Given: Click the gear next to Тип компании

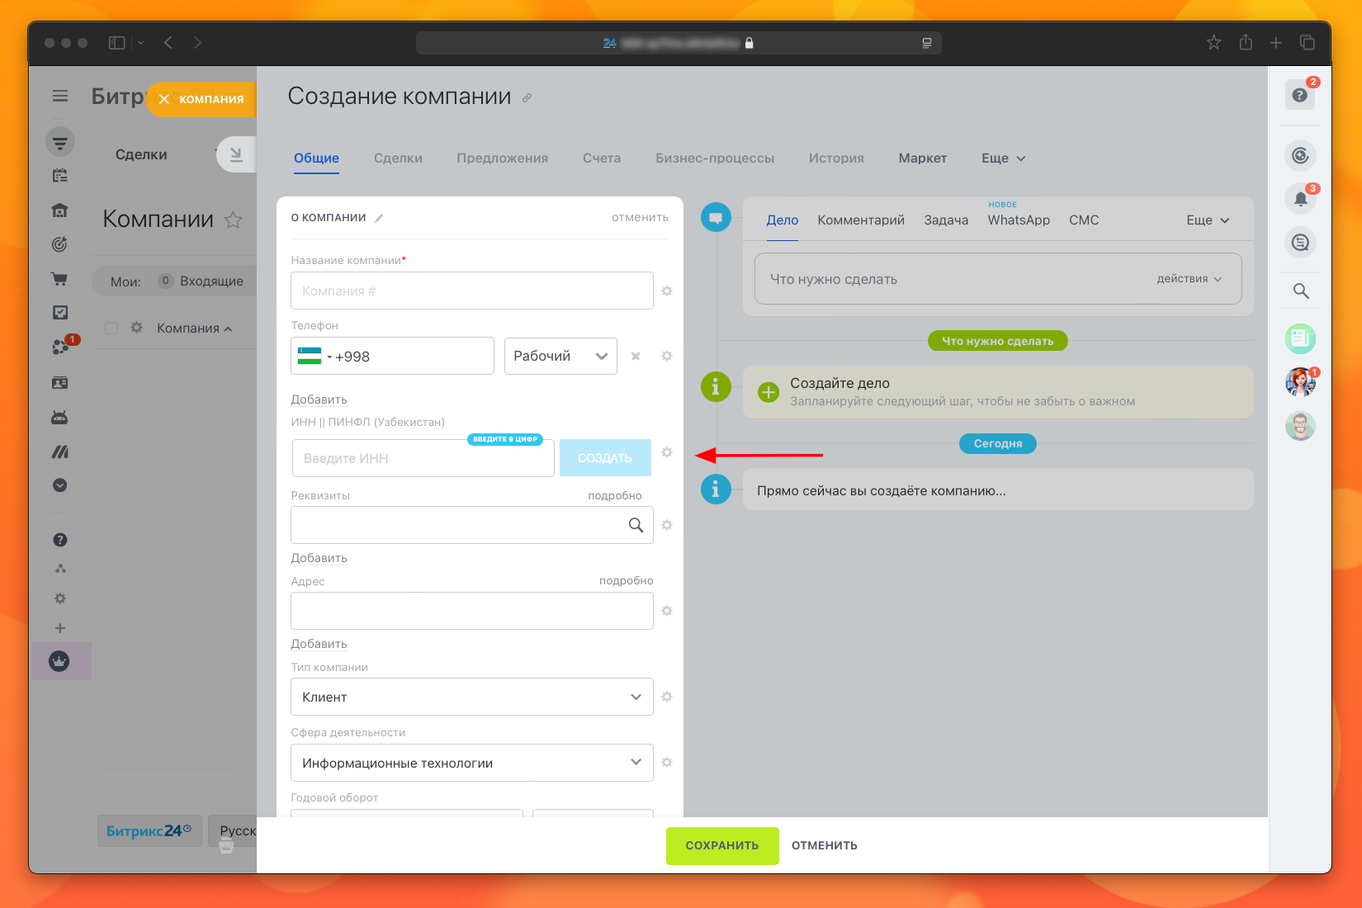Looking at the screenshot, I should [x=667, y=697].
